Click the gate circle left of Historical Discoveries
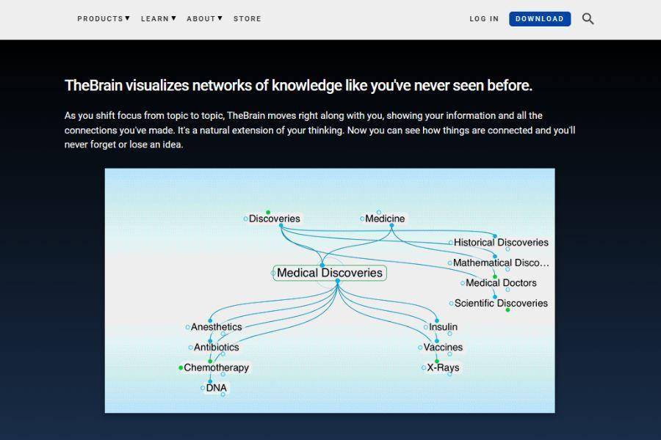The width and height of the screenshot is (661, 440). tap(451, 243)
